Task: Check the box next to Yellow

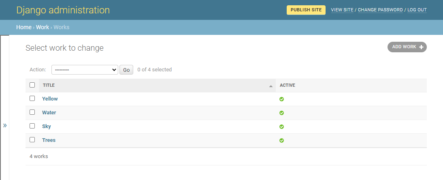Action: 32,99
